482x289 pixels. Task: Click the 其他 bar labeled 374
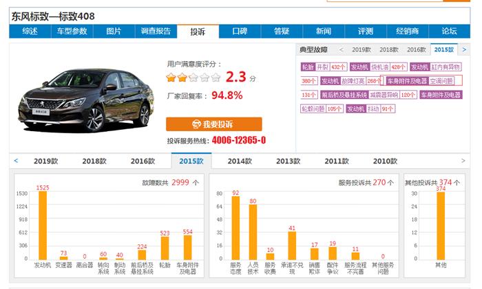[441, 226]
